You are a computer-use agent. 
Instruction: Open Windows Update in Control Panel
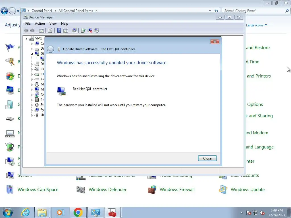(248, 189)
